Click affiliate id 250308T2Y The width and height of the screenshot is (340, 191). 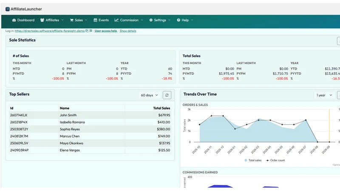pos(19,129)
